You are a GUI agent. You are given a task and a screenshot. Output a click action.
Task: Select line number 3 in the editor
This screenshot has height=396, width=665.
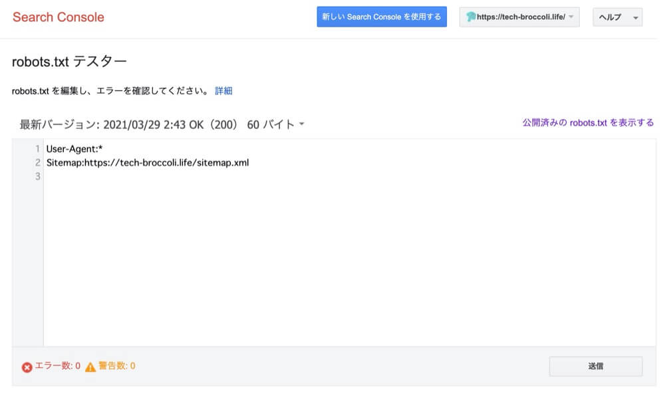click(37, 175)
